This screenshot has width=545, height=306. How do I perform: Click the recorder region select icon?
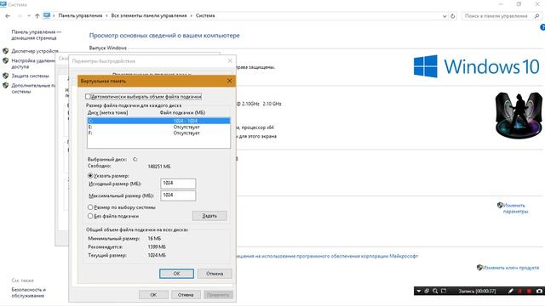coord(444,291)
